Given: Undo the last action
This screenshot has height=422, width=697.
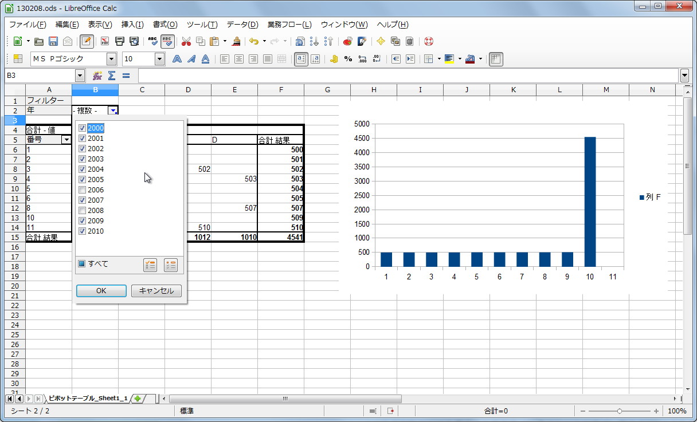Looking at the screenshot, I should click(x=254, y=41).
